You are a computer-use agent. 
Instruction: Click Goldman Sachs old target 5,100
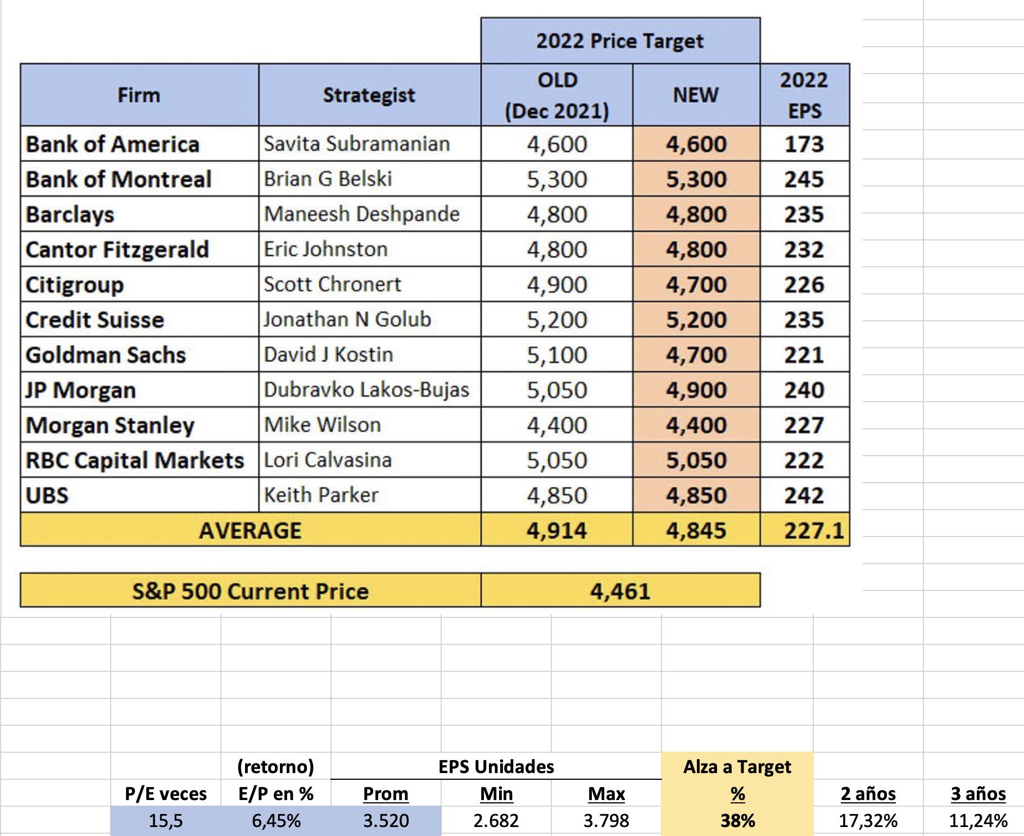[557, 355]
